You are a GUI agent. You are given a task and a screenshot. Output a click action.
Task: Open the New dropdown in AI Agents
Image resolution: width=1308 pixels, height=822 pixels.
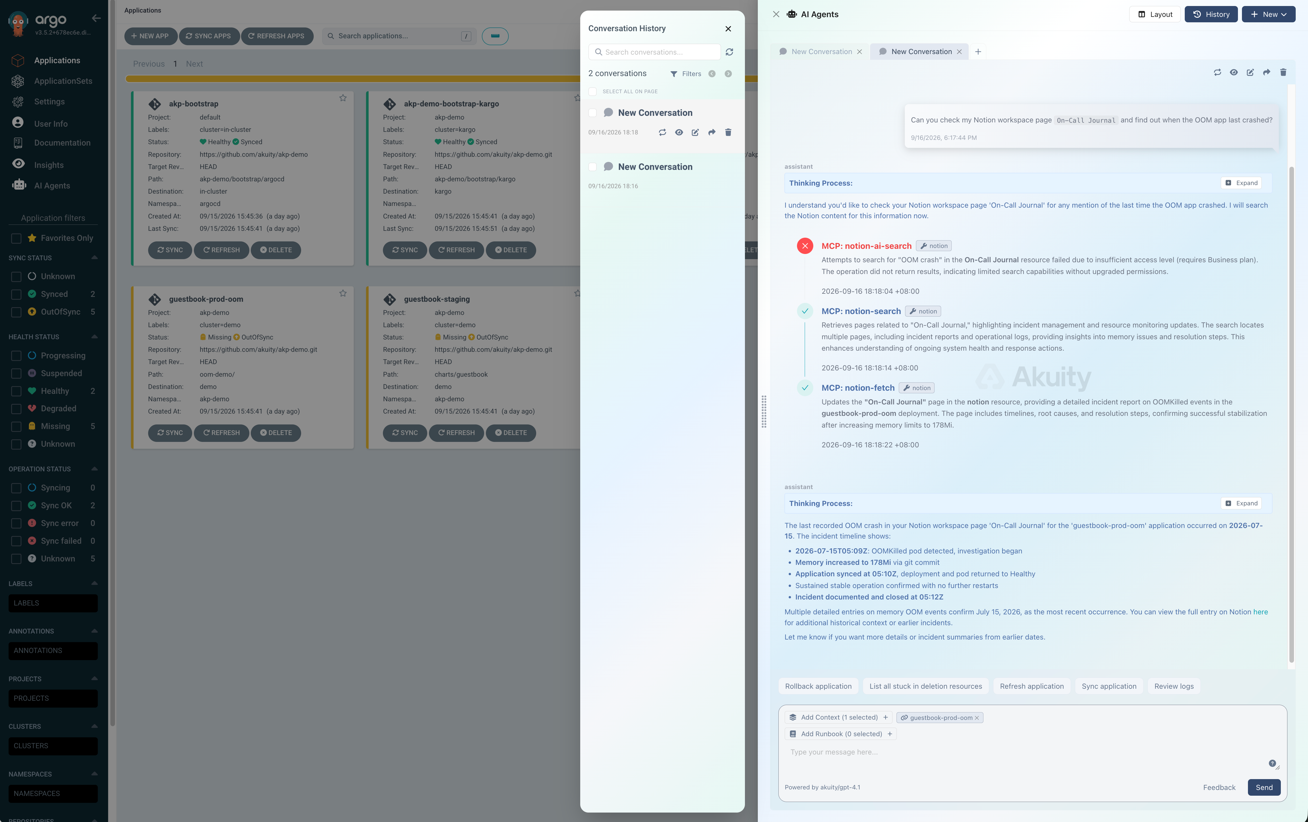click(1268, 14)
